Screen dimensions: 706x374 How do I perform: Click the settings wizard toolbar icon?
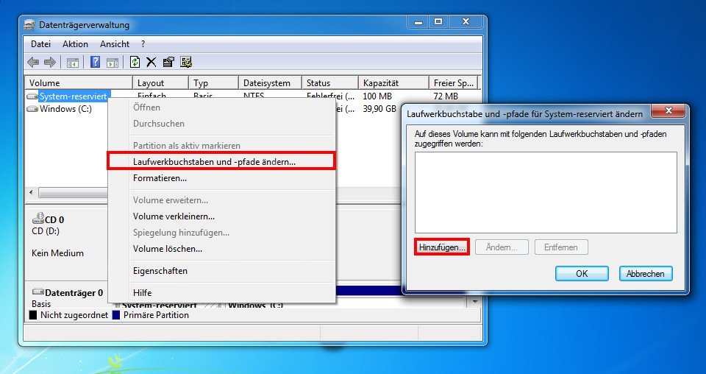click(x=186, y=62)
